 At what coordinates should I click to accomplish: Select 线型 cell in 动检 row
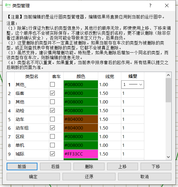pos(132,111)
